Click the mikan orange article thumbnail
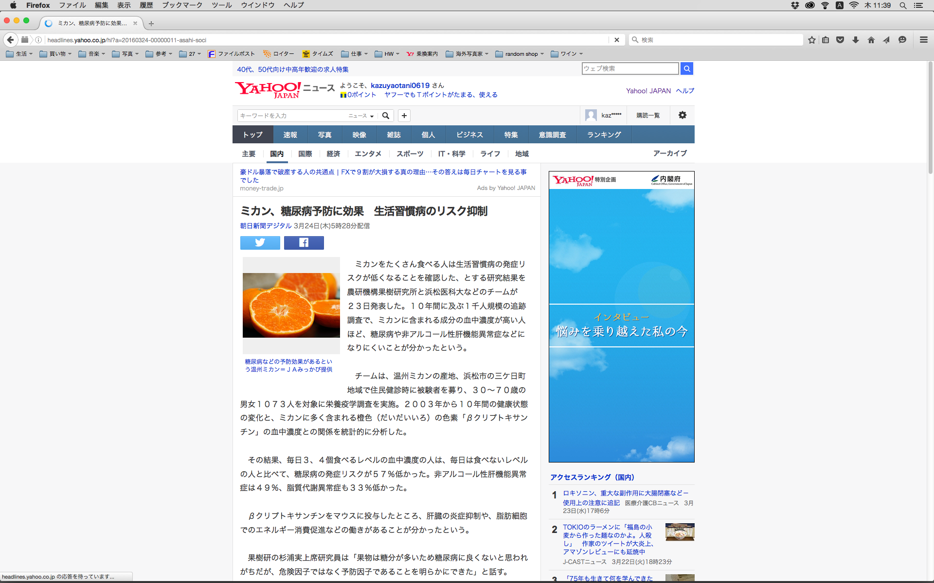The height and width of the screenshot is (583, 934). (x=291, y=305)
